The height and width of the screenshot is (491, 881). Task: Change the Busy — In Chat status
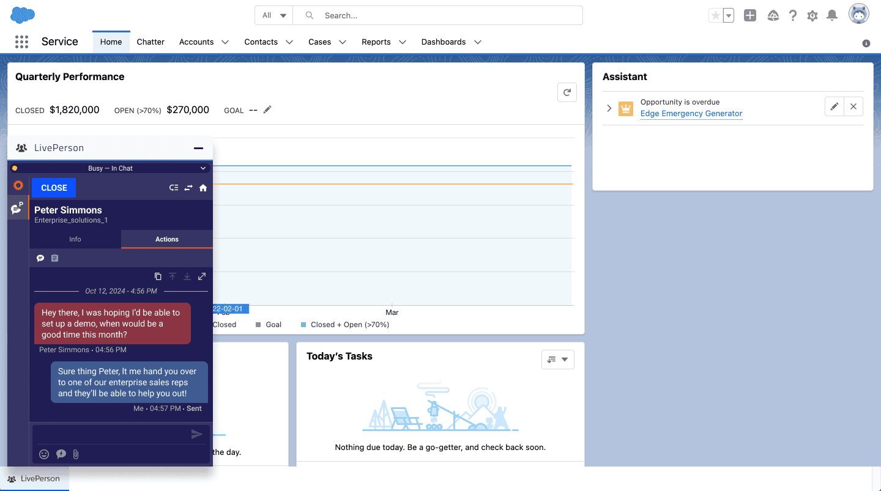[110, 168]
